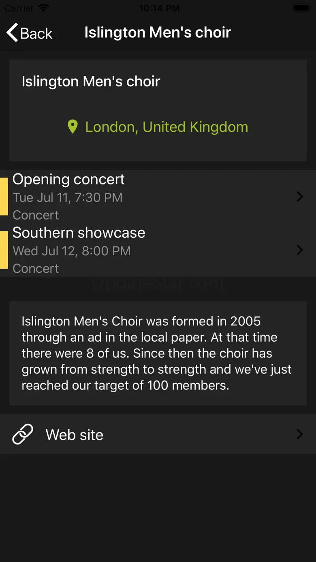Tap the Wi-Fi status icon

click(43, 8)
